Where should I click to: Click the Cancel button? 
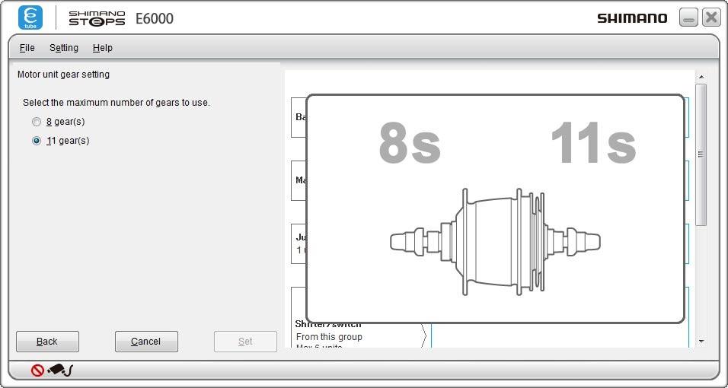point(146,342)
